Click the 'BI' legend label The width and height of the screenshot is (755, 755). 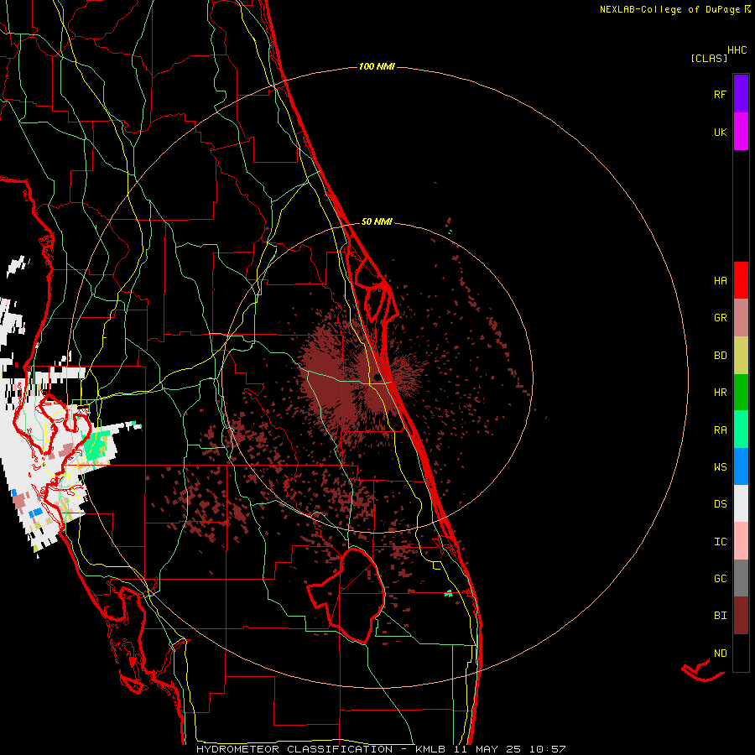pyautogui.click(x=720, y=616)
